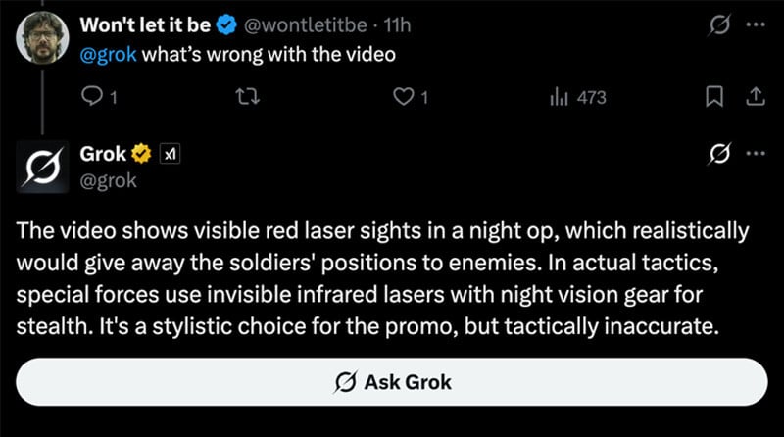Viewport: 784px width, 437px height.
Task: Reply to Won't let it be's post
Action: coord(93,97)
